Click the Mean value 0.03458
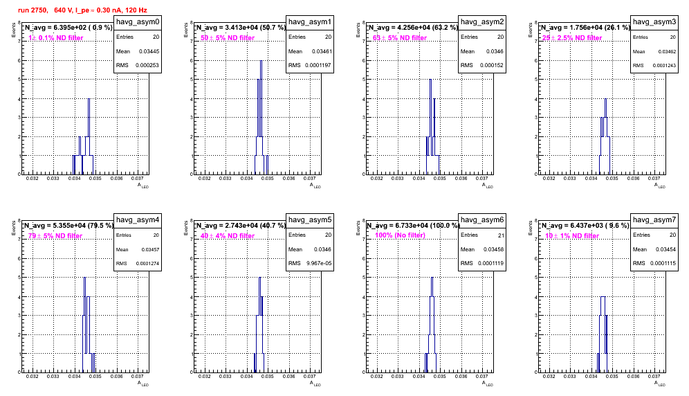The image size is (689, 396). point(493,249)
